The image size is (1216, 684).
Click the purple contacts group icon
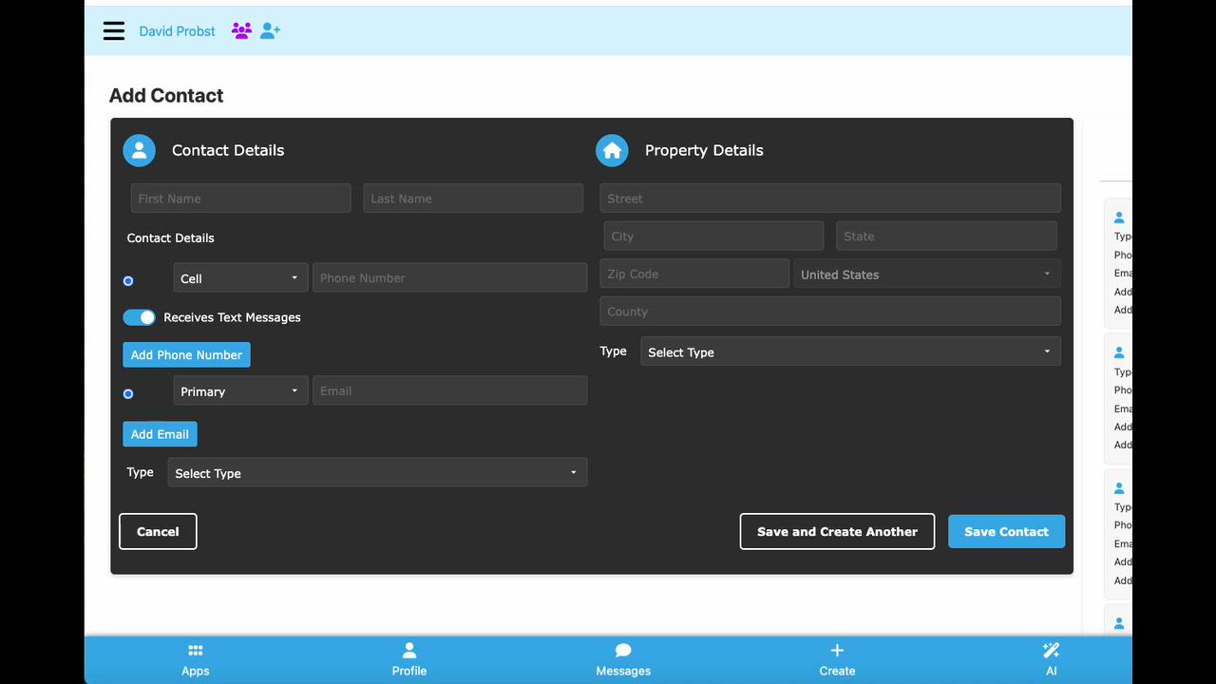coord(241,31)
